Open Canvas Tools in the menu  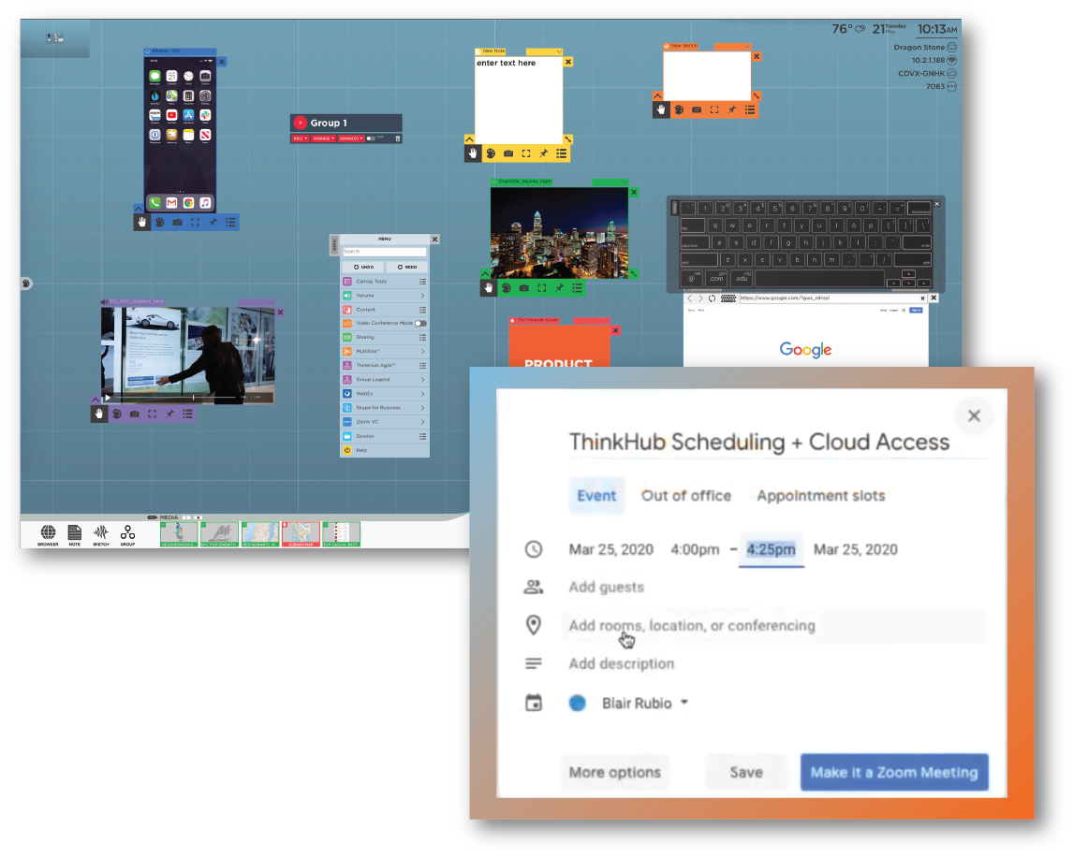tap(384, 282)
